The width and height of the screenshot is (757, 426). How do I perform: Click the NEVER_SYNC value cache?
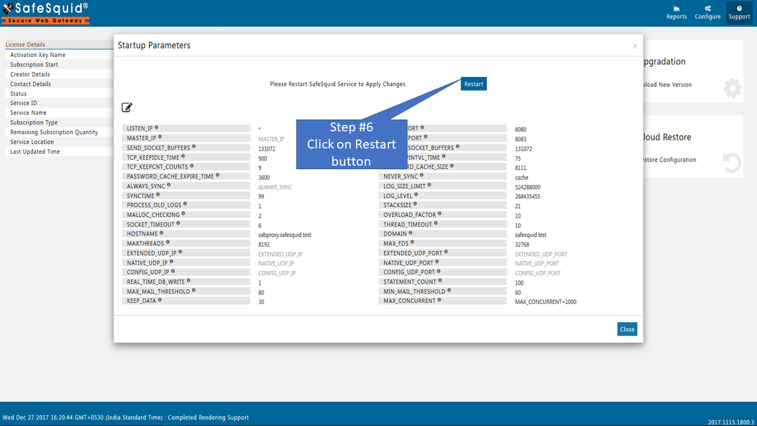pos(522,177)
